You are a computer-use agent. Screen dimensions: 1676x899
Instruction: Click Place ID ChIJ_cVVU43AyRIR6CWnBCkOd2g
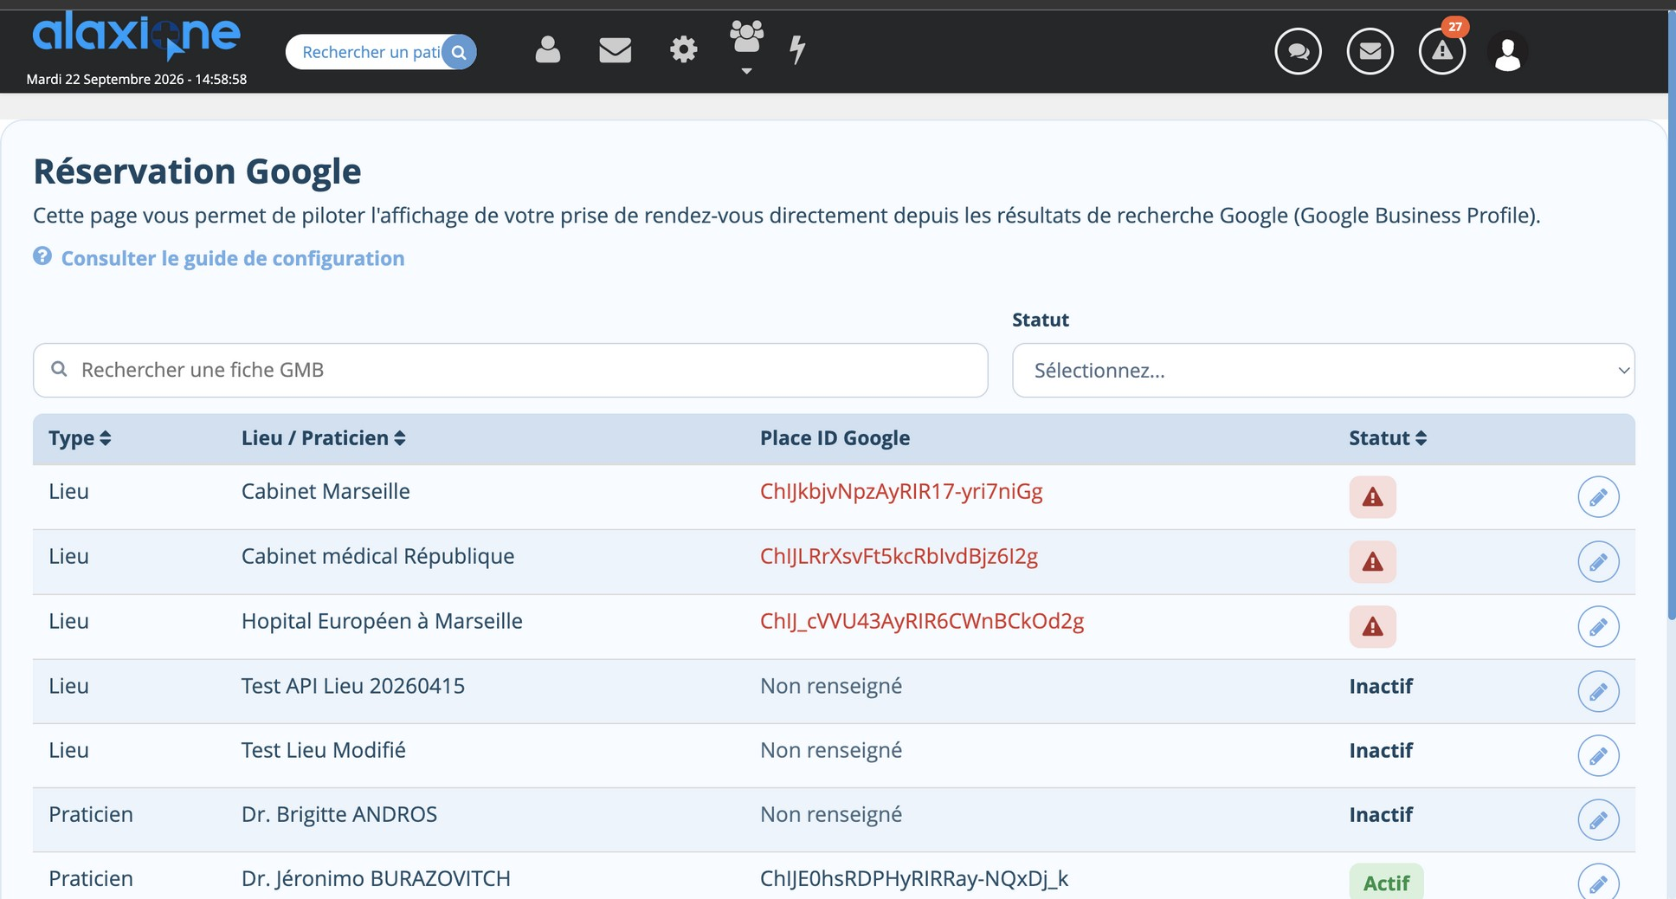(922, 622)
